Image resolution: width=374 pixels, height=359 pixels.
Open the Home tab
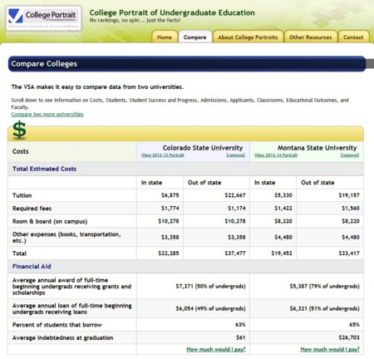tap(165, 37)
